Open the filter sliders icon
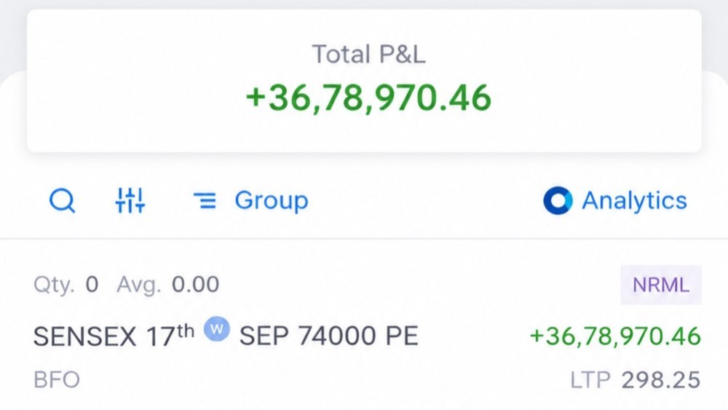Screen dimensions: 728x410 (130, 200)
